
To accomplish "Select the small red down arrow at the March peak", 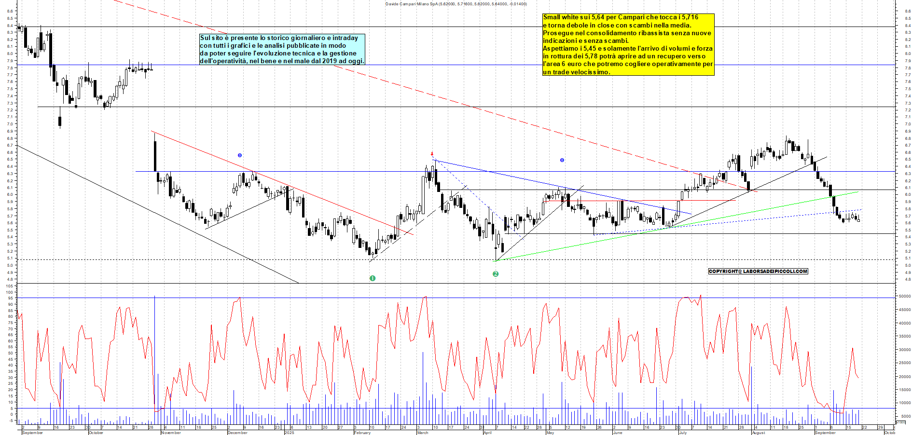I will pyautogui.click(x=432, y=154).
